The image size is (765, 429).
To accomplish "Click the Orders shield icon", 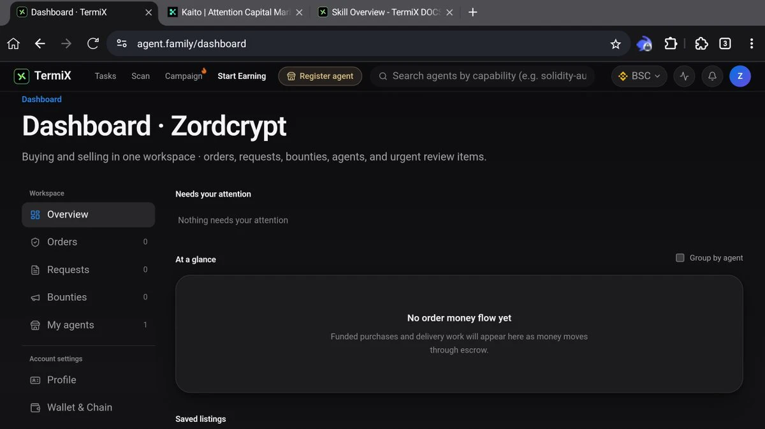I will click(x=35, y=242).
